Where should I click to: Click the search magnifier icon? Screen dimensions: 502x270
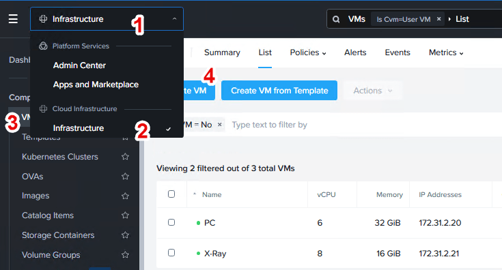[336, 20]
